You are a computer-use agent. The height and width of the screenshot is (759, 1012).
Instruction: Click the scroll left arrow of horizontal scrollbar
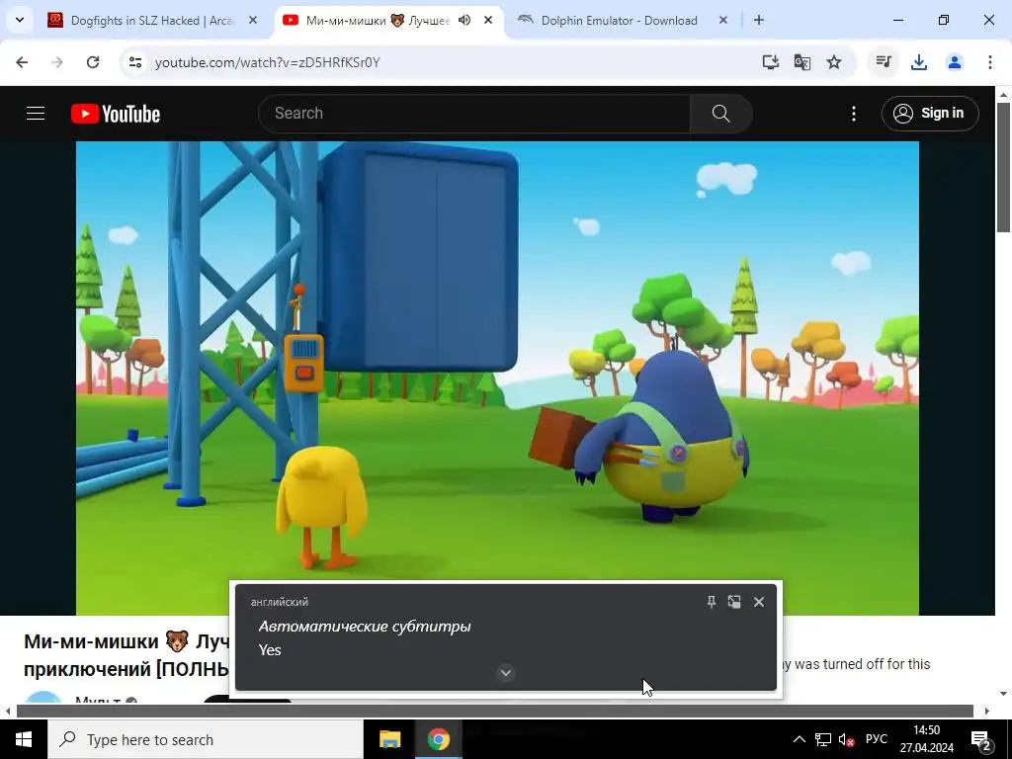point(8,711)
